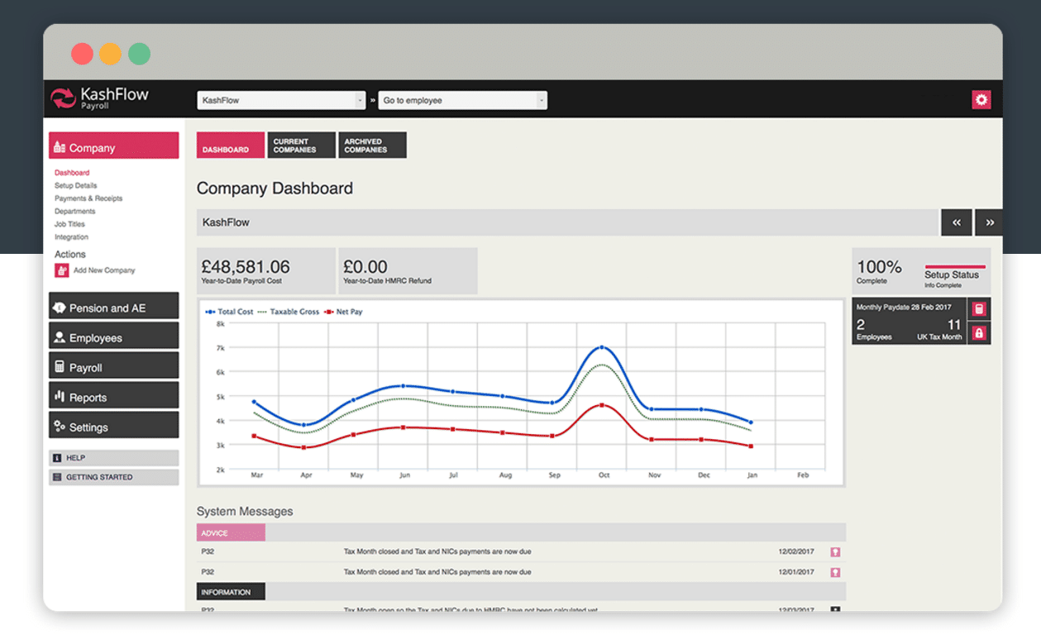The width and height of the screenshot is (1041, 640).
Task: Click the Add New Company icon
Action: pyautogui.click(x=62, y=270)
